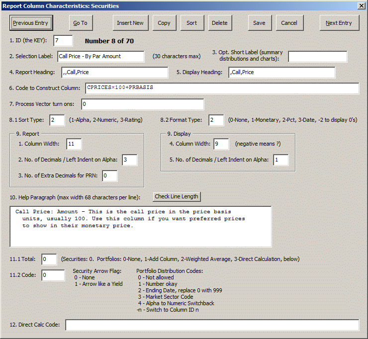Click the Previous Entry button

pos(31,23)
